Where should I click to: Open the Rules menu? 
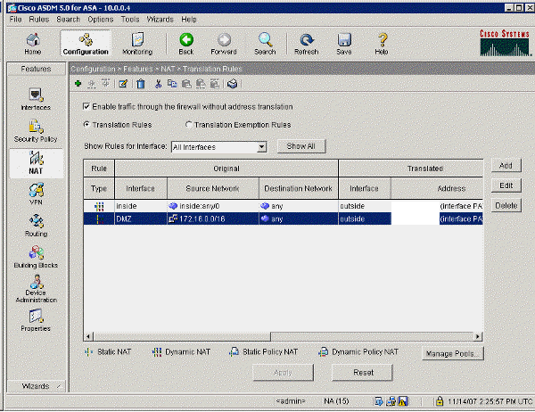(39, 20)
